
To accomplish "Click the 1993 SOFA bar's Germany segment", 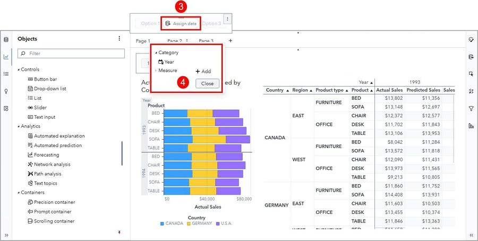I will tap(209, 139).
